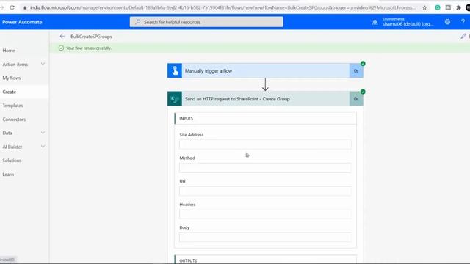
Task: Click the manual trigger hand icon
Action: tap(175, 70)
